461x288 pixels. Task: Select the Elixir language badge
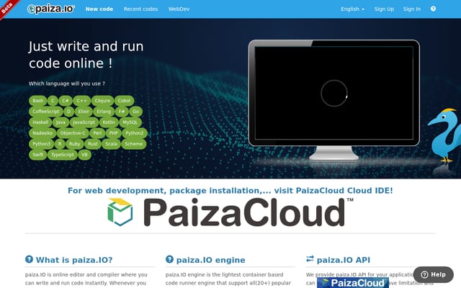84,112
